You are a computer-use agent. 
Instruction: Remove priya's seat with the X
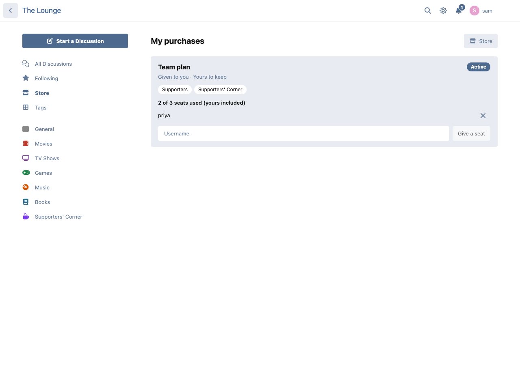483,116
